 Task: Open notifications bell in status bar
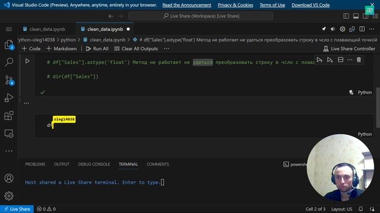pyautogui.click(x=360, y=209)
